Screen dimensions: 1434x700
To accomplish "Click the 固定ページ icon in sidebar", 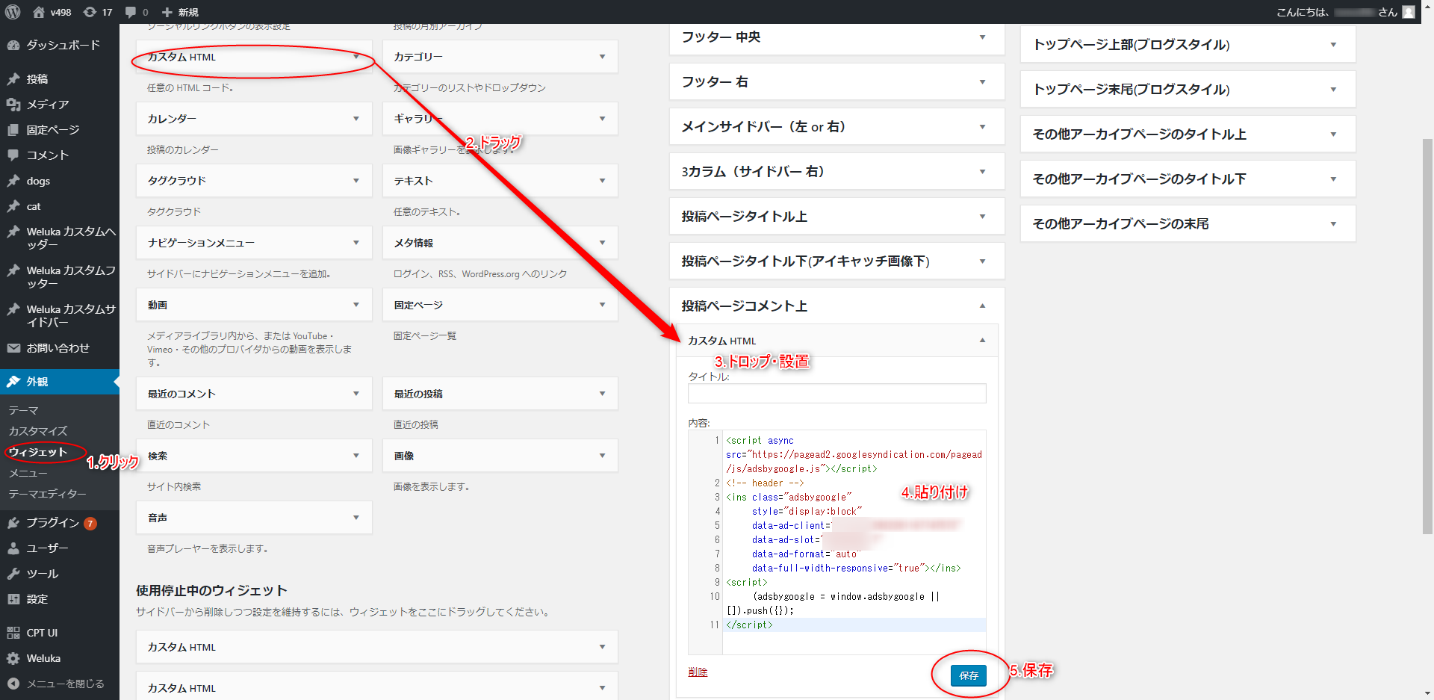I will [13, 130].
